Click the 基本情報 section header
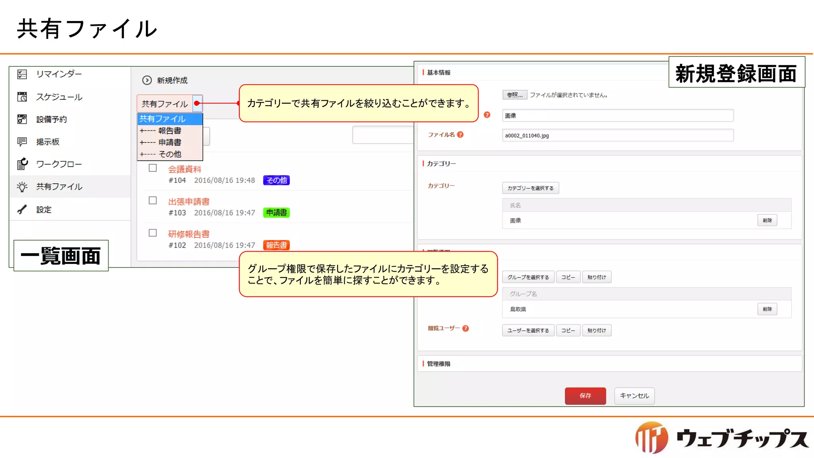 point(438,73)
